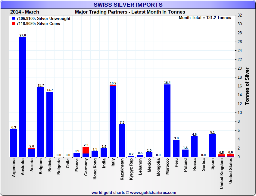Click the 2.3 value above Germany
The width and height of the screenshot is (256, 196).
[86, 145]
